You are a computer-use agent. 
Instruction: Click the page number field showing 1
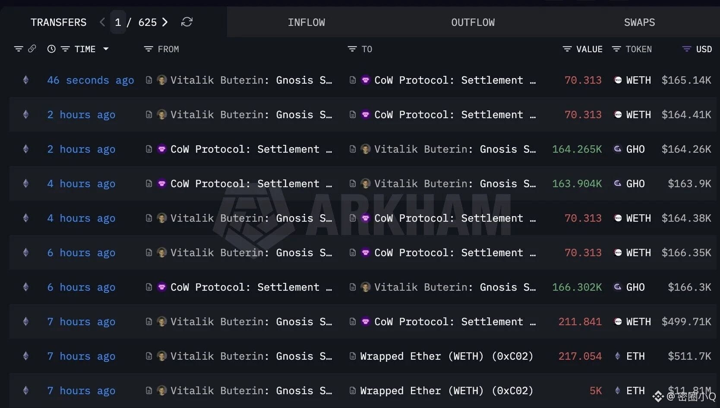[x=118, y=22]
